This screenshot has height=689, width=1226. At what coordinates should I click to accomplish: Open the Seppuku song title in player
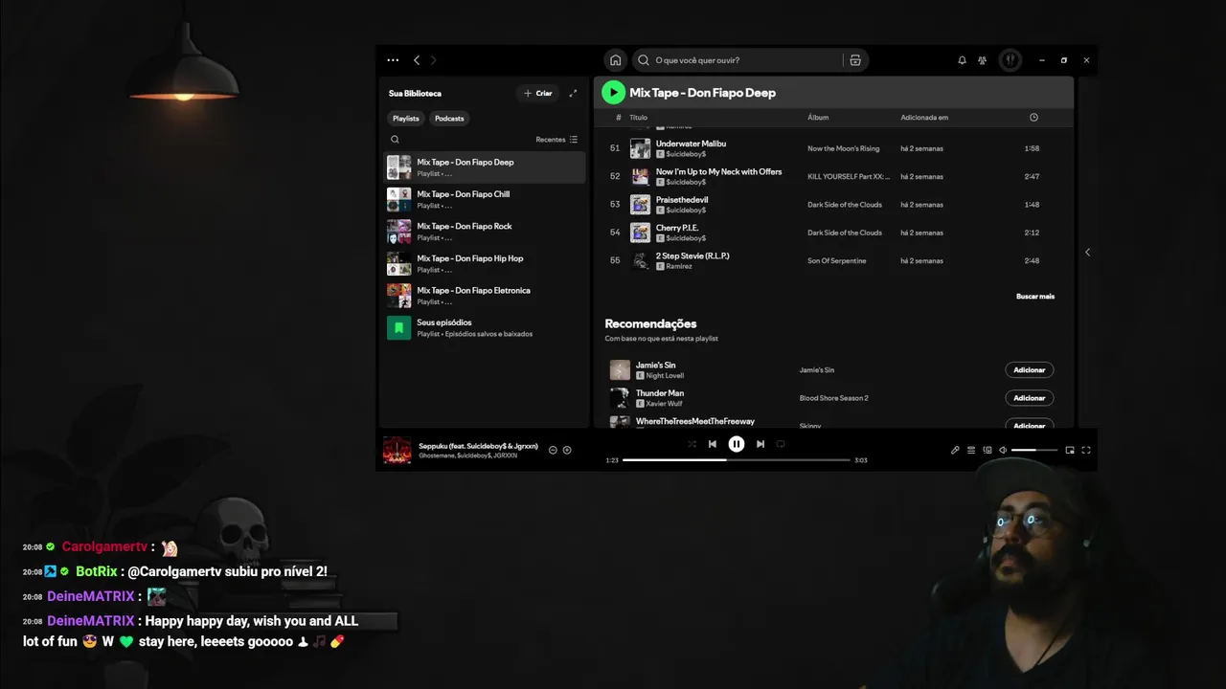tap(478, 446)
